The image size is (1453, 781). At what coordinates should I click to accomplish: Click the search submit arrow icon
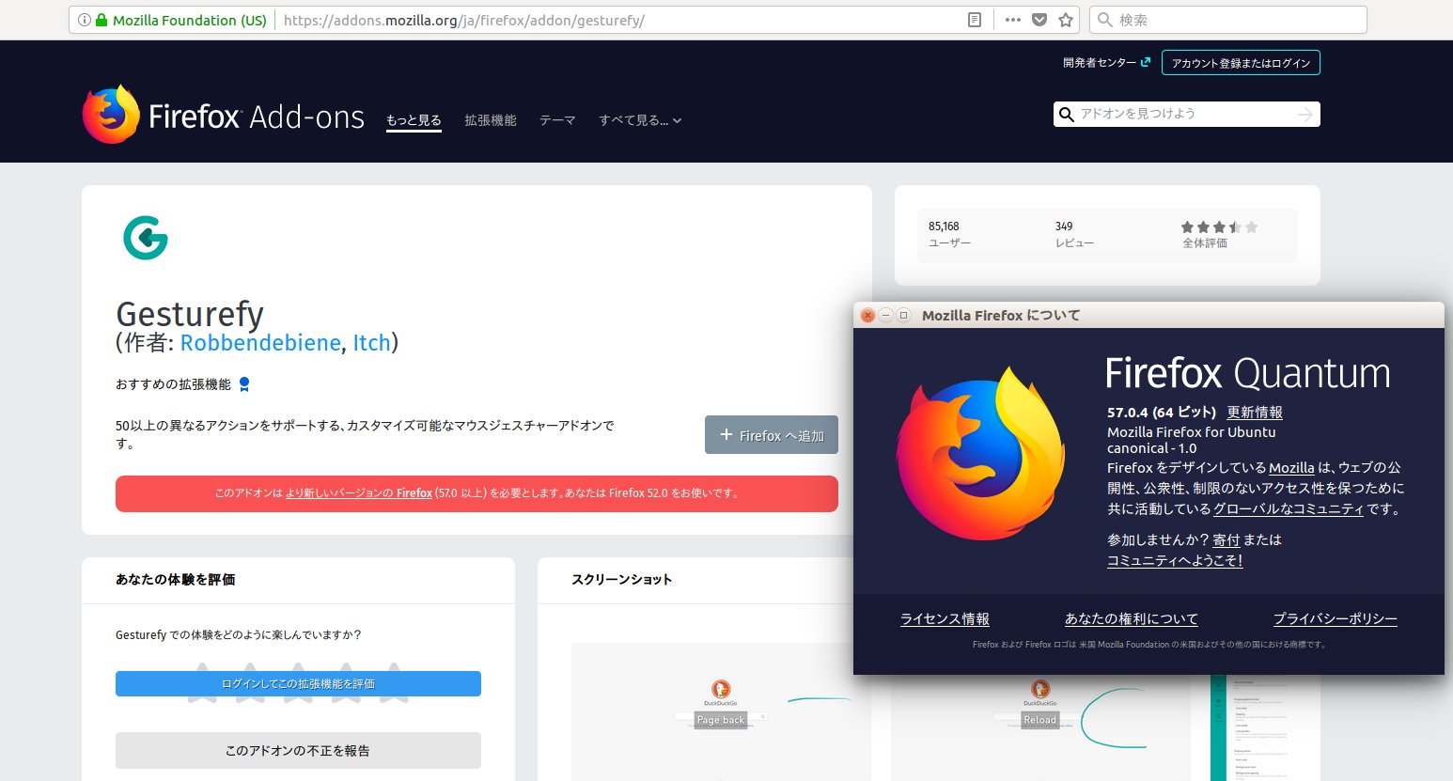click(1305, 115)
